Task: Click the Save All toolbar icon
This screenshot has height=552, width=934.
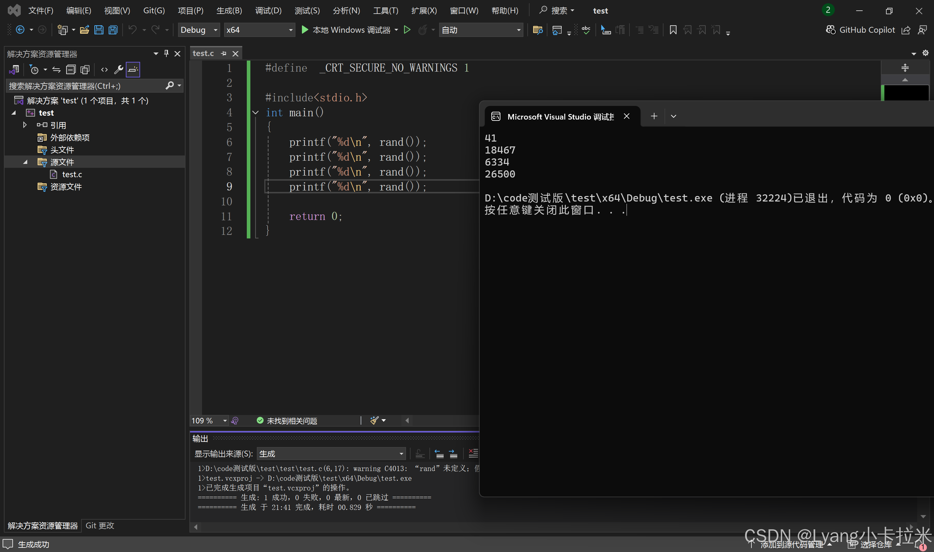Action: (113, 30)
